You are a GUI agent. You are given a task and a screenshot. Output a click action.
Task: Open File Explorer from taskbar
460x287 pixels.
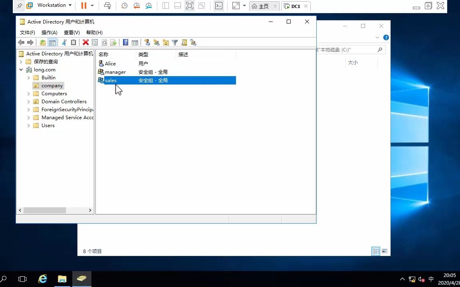62,279
